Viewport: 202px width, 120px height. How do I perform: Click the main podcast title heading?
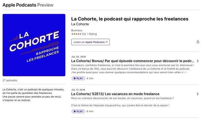point(130,19)
